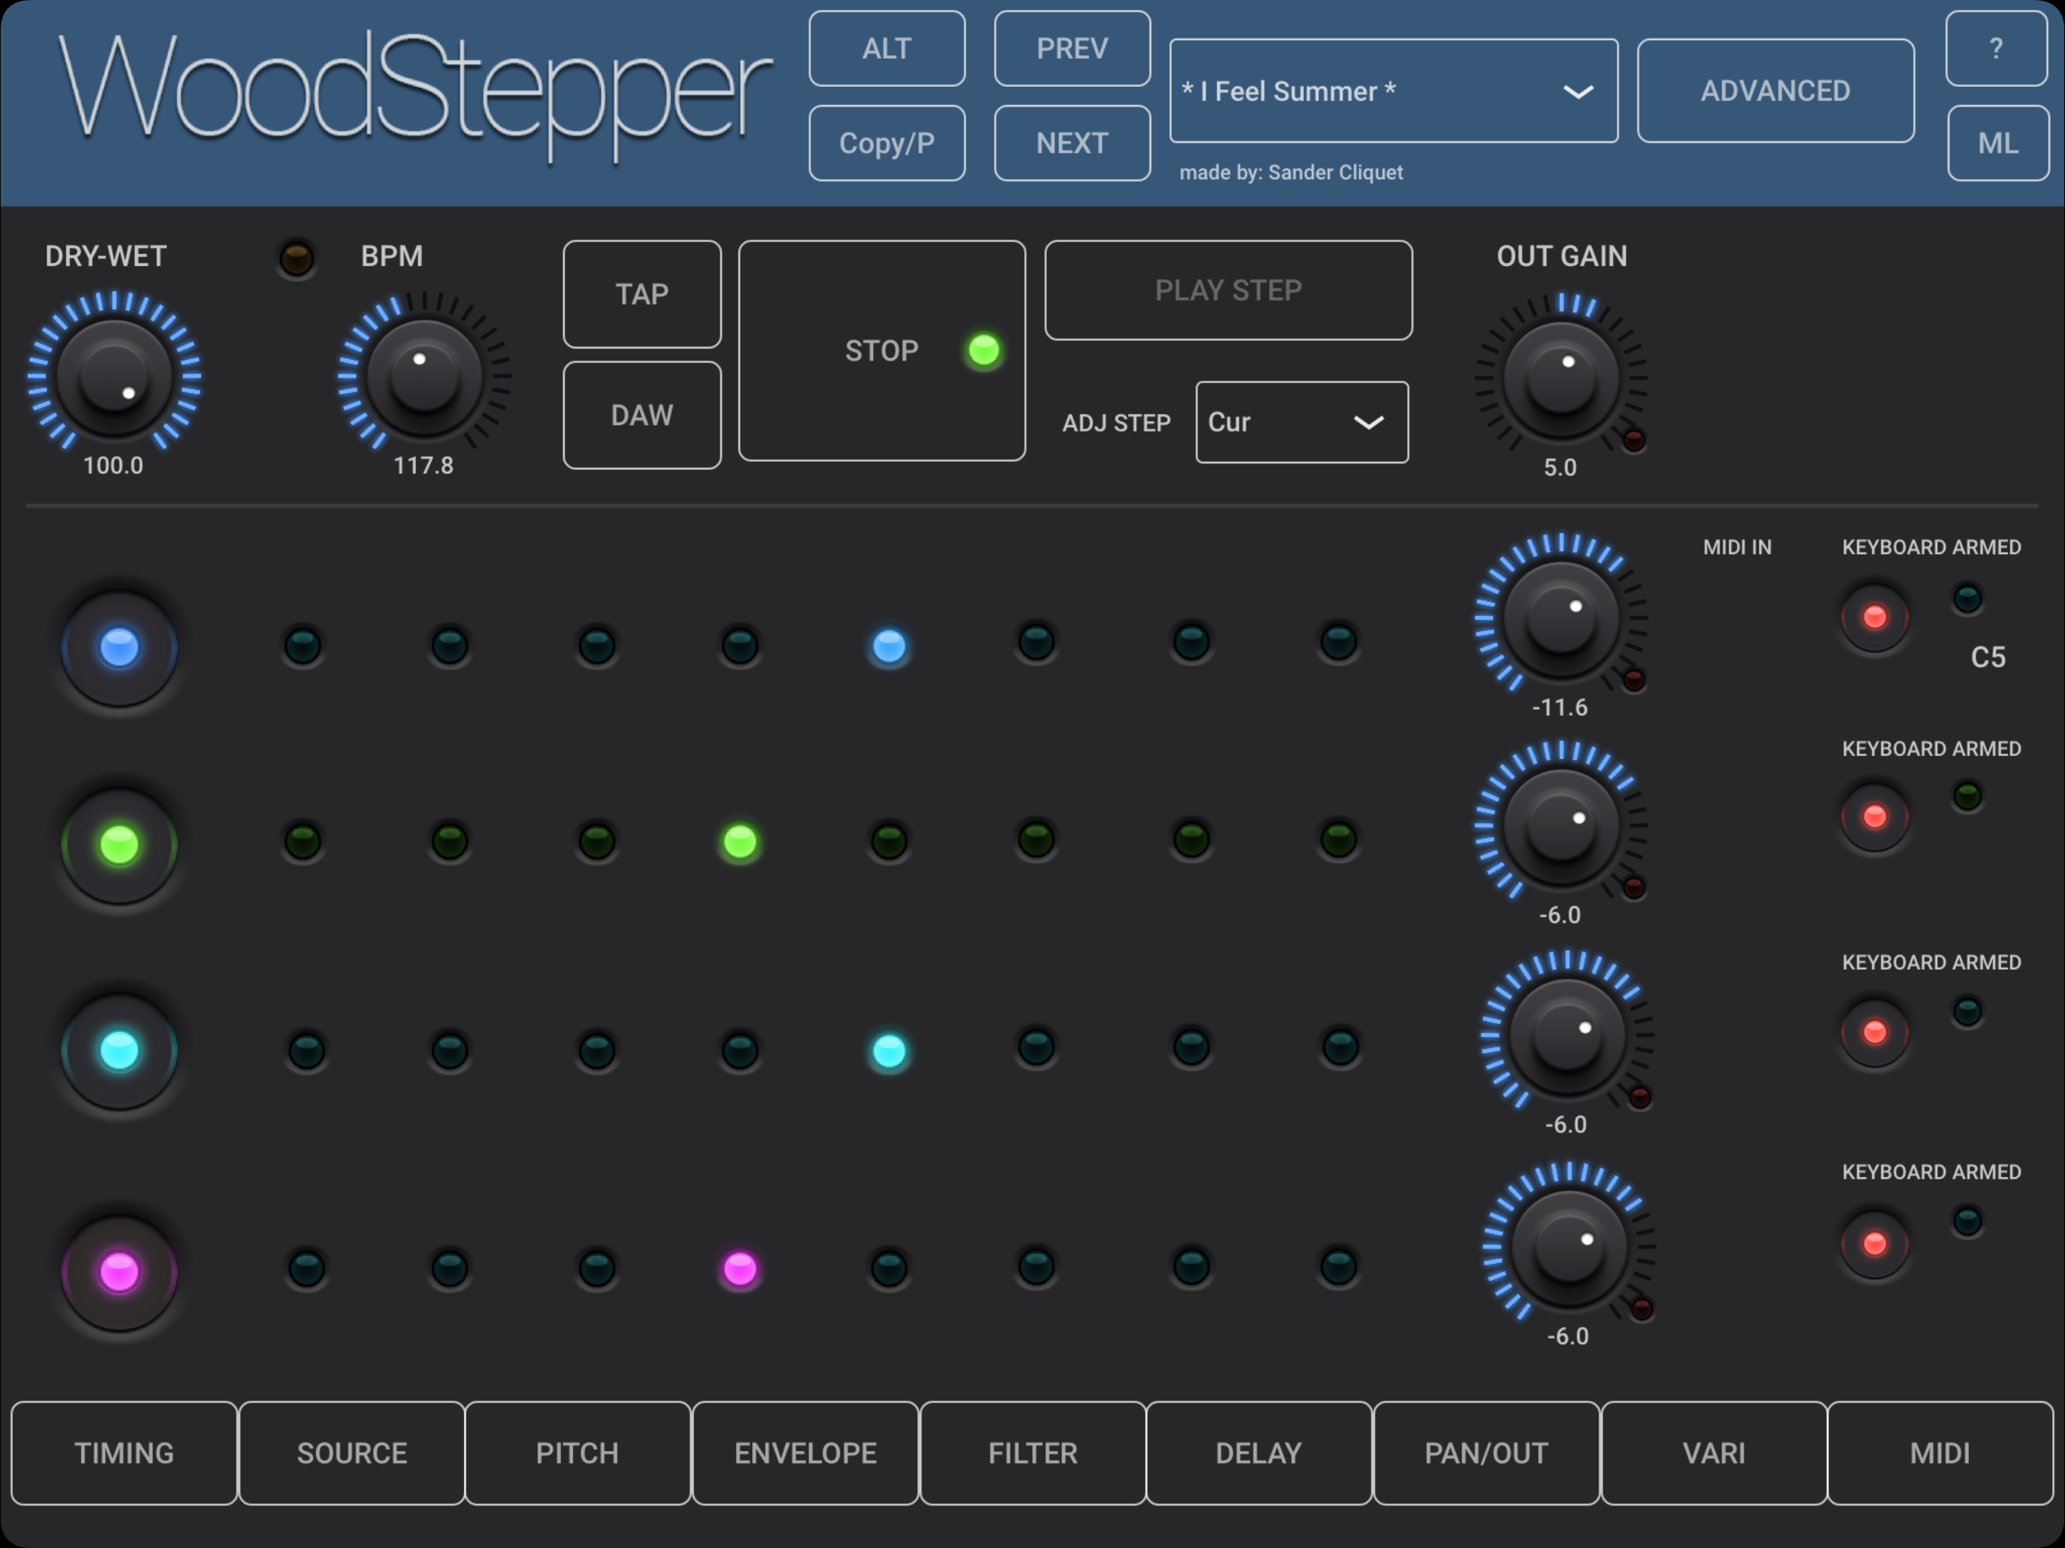Click the OUT GAIN knob
Viewport: 2065px width, 1548px height.
(x=1559, y=378)
